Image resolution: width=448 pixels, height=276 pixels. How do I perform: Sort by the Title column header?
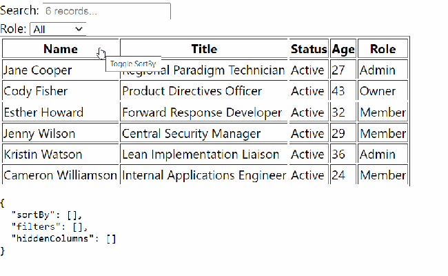click(204, 49)
